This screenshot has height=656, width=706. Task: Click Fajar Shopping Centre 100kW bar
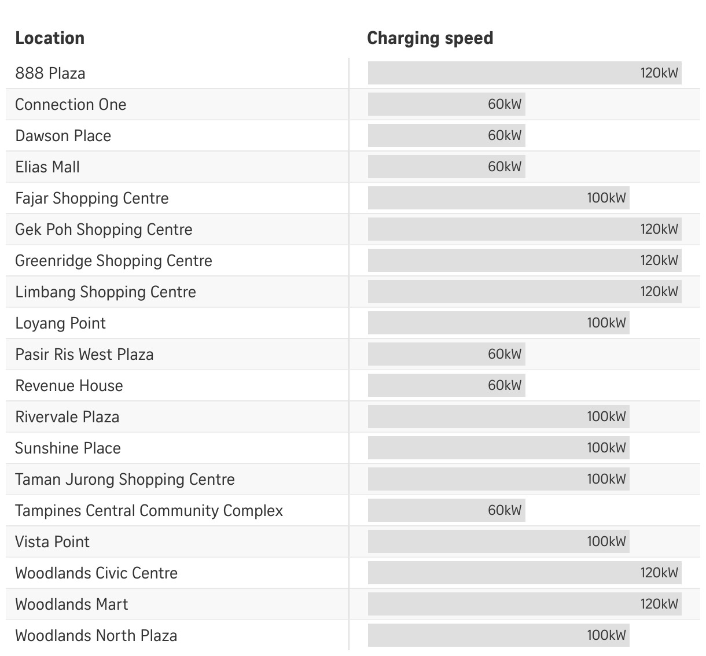(x=498, y=198)
